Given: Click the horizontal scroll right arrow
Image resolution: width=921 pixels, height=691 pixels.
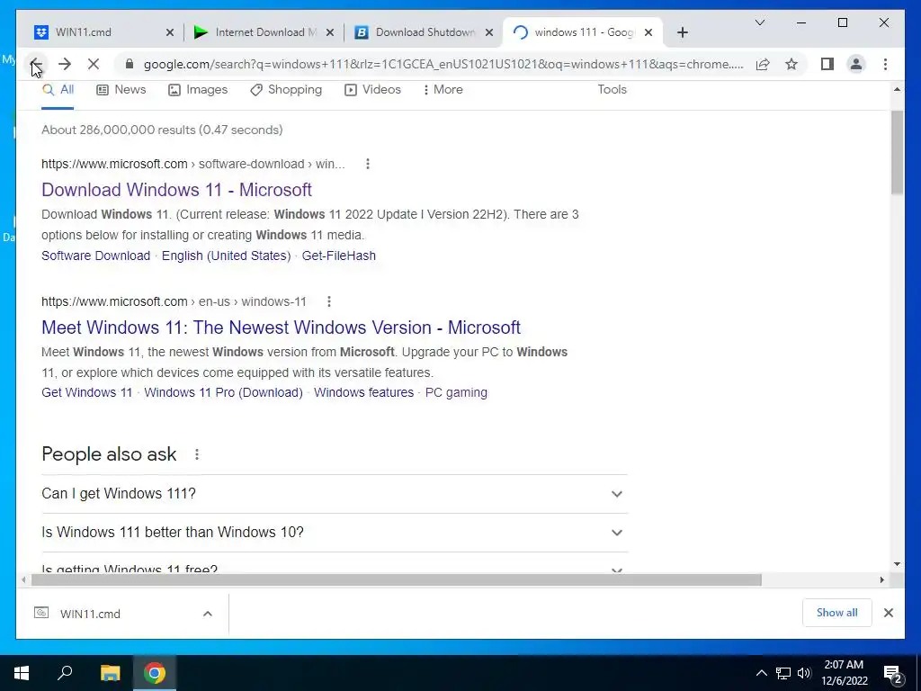Looking at the screenshot, I should point(881,580).
